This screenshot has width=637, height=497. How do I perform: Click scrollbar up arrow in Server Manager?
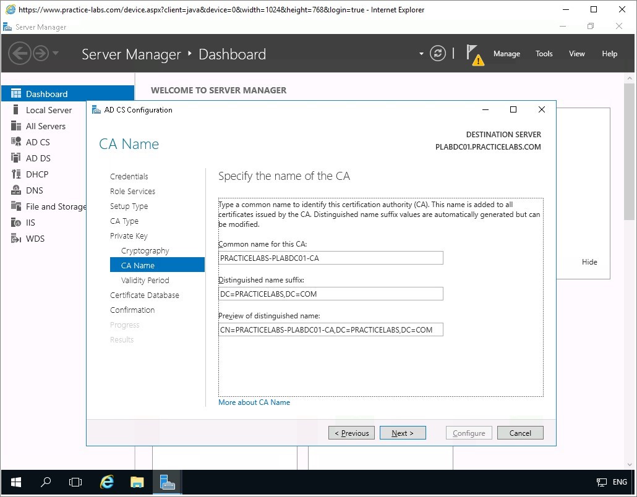coord(630,78)
